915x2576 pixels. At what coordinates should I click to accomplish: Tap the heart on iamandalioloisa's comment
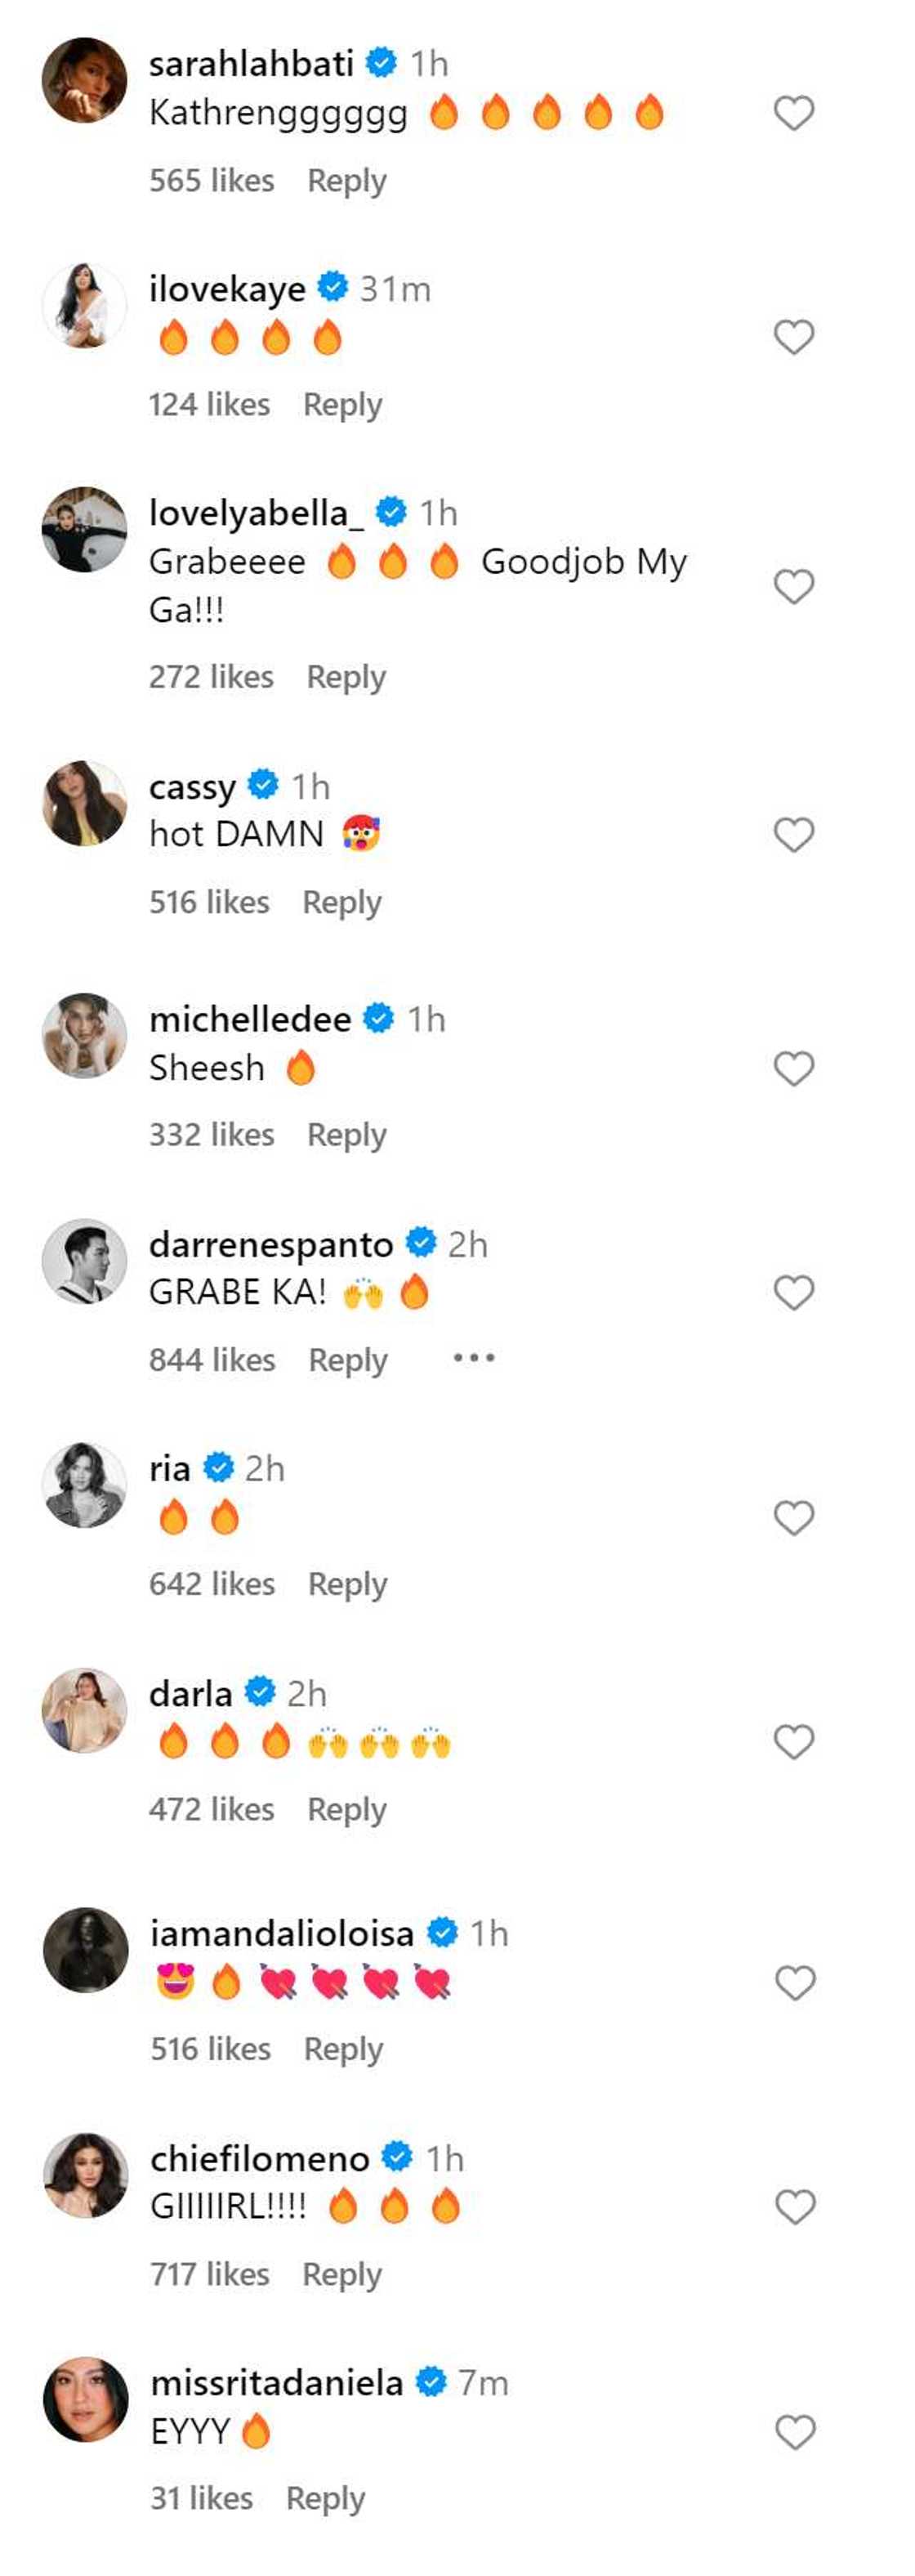(795, 1982)
